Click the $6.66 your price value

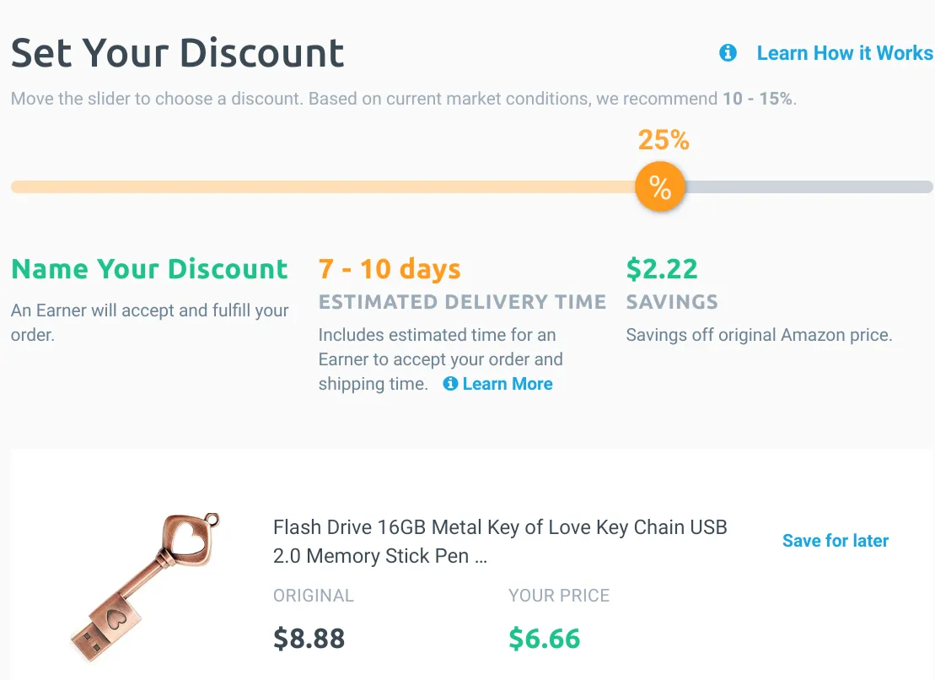[544, 639]
